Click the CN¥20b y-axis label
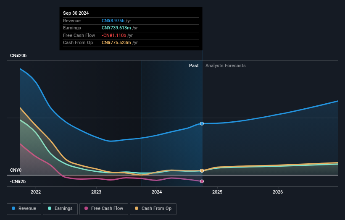The height and width of the screenshot is (220, 345). point(18,55)
